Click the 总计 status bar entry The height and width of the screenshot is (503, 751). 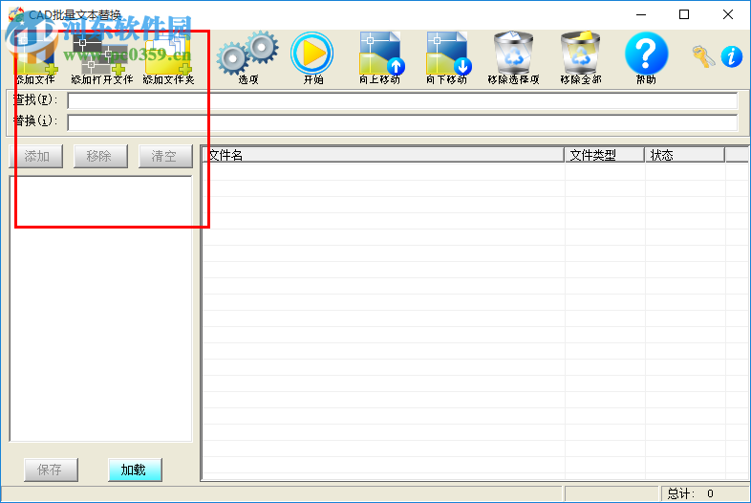point(704,493)
